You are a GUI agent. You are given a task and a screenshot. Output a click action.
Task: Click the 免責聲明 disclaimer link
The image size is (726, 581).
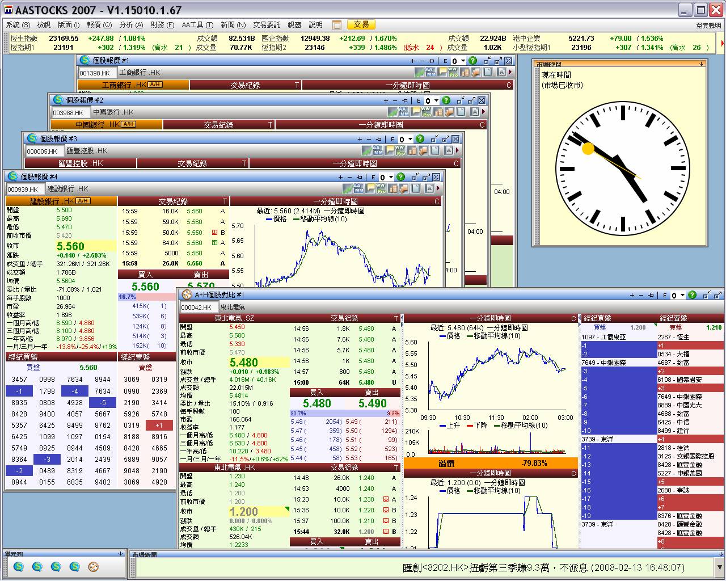[709, 26]
